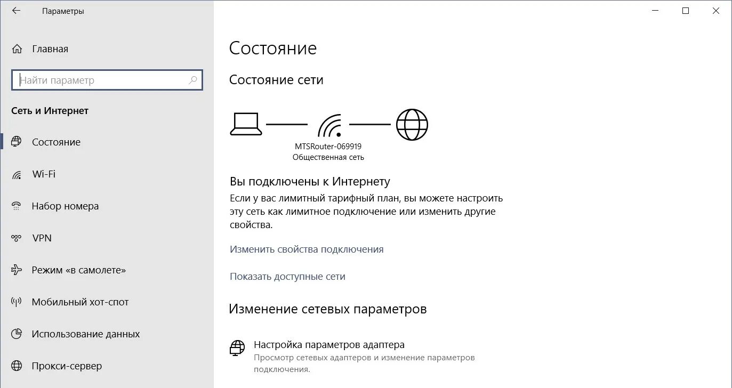Viewport: 732px width, 388px height.
Task: Click Настройка параметров адаптера
Action: [329, 344]
